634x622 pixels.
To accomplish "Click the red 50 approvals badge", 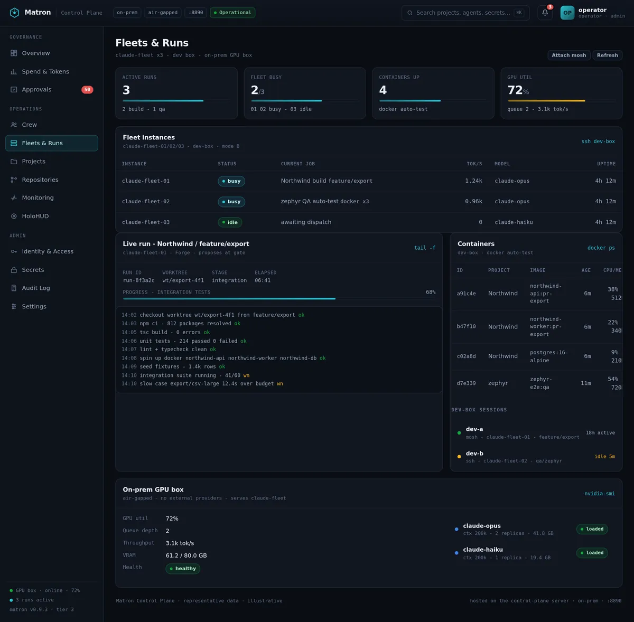I will (x=87, y=90).
